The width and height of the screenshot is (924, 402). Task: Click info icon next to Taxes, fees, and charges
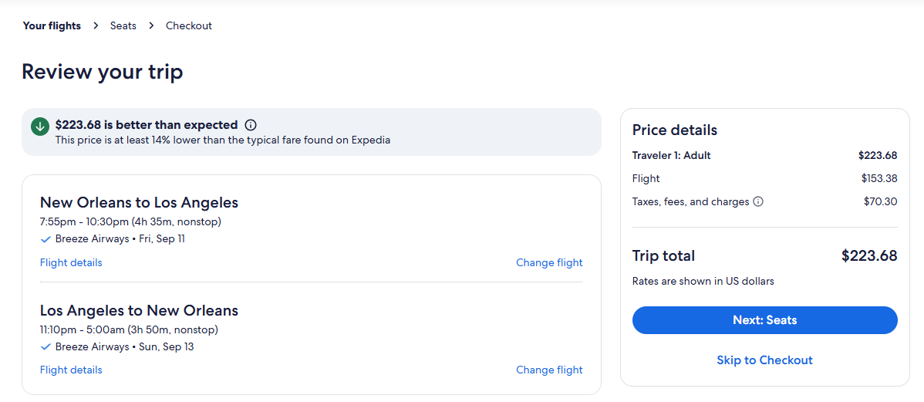[x=758, y=201]
